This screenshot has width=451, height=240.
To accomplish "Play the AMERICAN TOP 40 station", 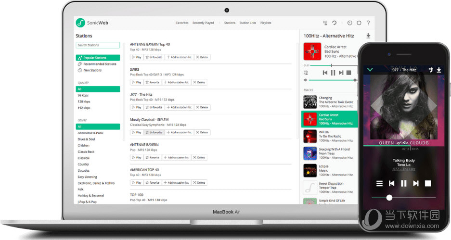I will pos(137,182).
